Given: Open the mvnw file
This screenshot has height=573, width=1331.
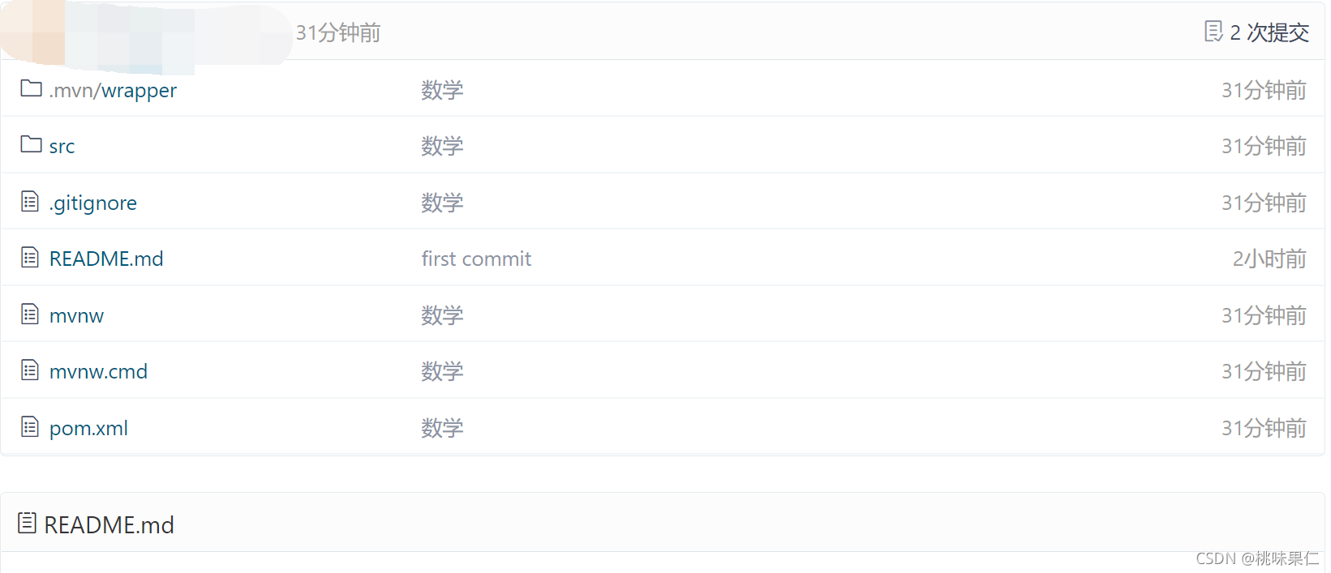Looking at the screenshot, I should pyautogui.click(x=76, y=315).
